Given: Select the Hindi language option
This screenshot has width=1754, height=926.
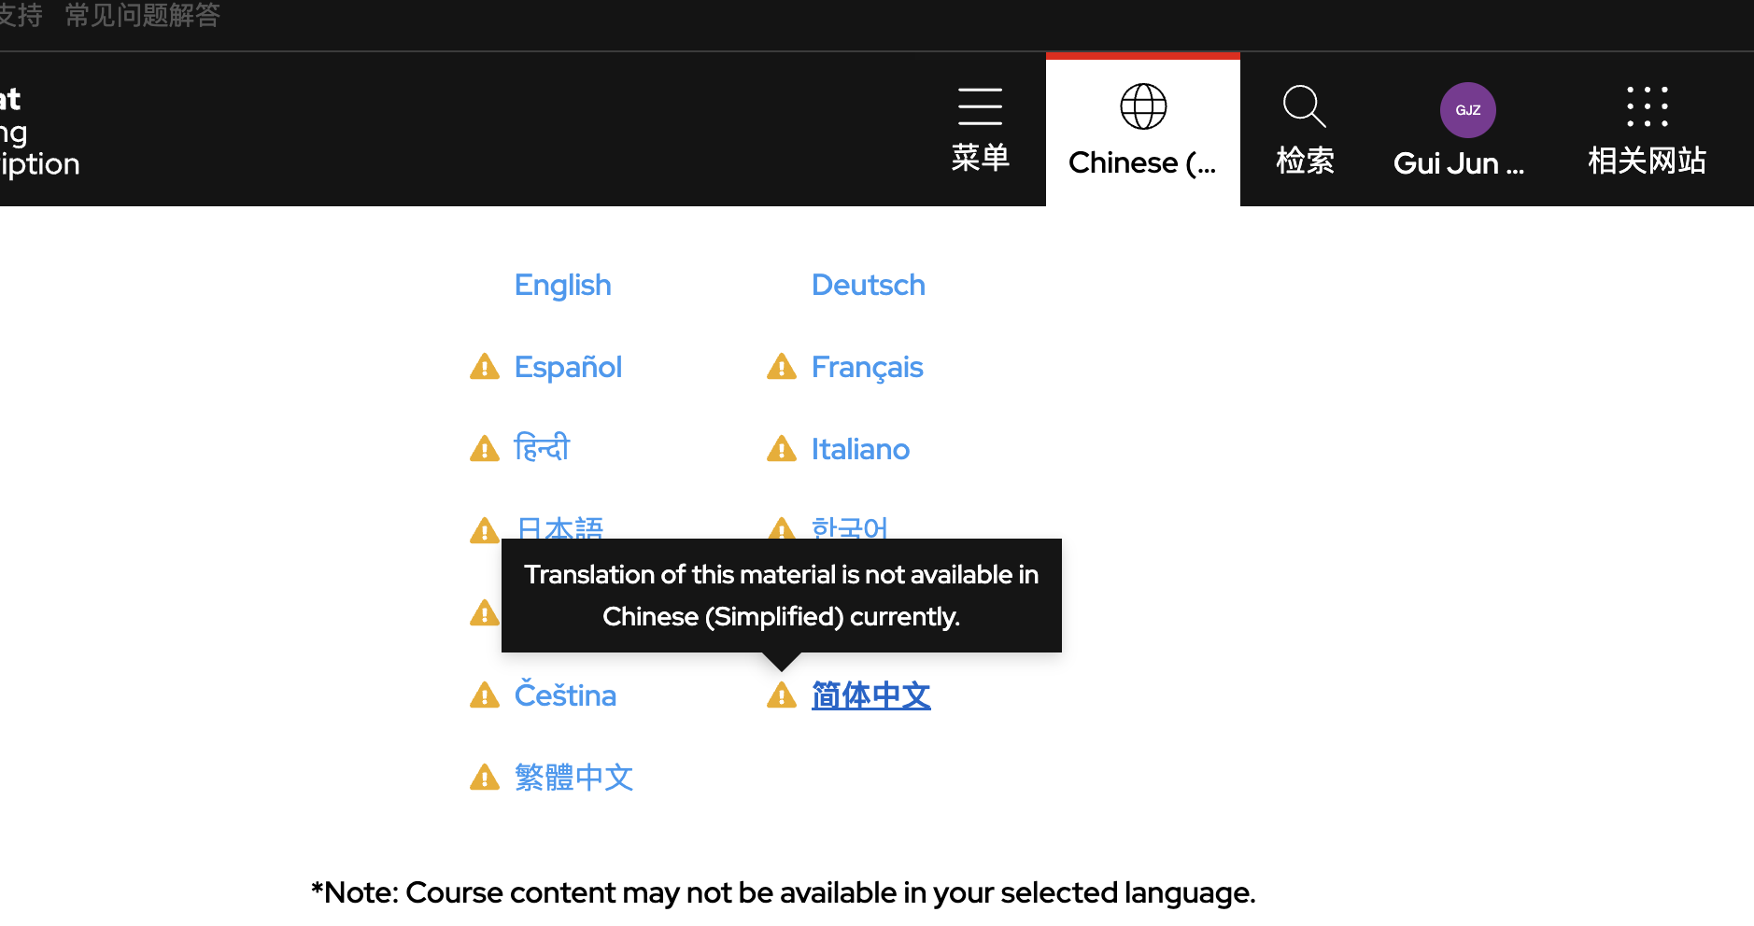Looking at the screenshot, I should 542,449.
